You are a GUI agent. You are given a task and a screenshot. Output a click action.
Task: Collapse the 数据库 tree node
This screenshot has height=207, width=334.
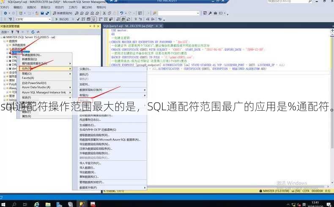[x=5, y=41]
